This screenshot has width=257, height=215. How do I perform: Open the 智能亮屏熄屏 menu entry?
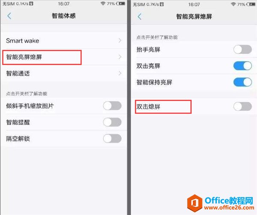[x=63, y=57]
